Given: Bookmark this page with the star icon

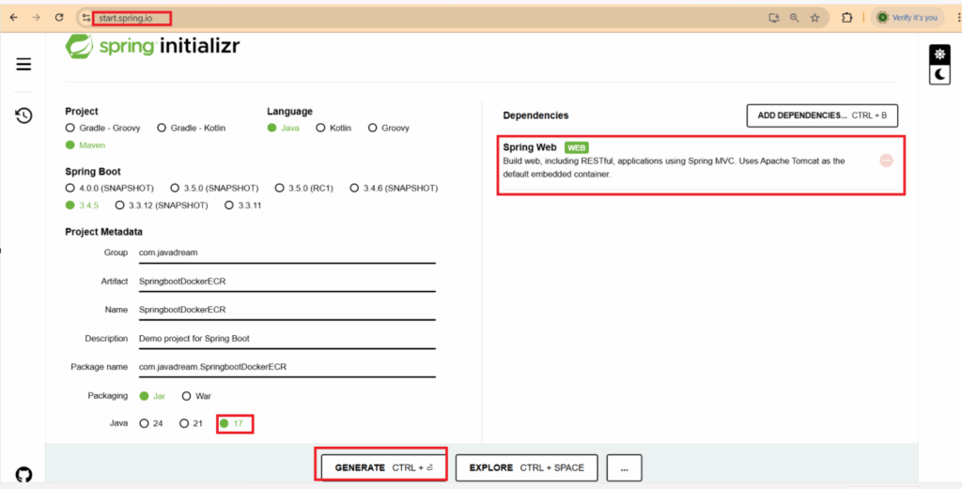Looking at the screenshot, I should [x=815, y=18].
